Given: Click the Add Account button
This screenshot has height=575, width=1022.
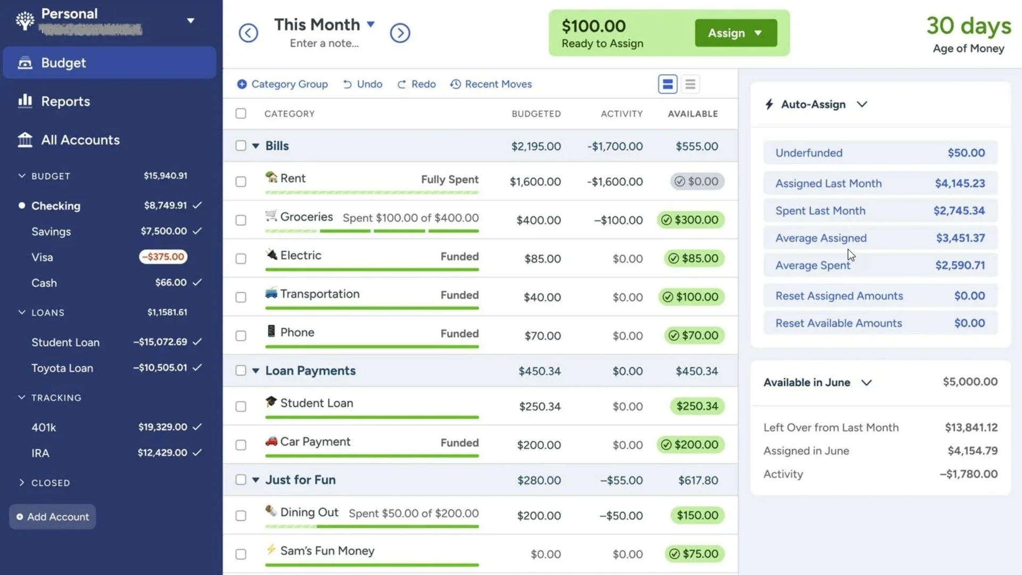Looking at the screenshot, I should coord(53,517).
